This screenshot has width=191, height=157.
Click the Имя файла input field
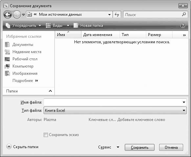[x=115, y=102]
